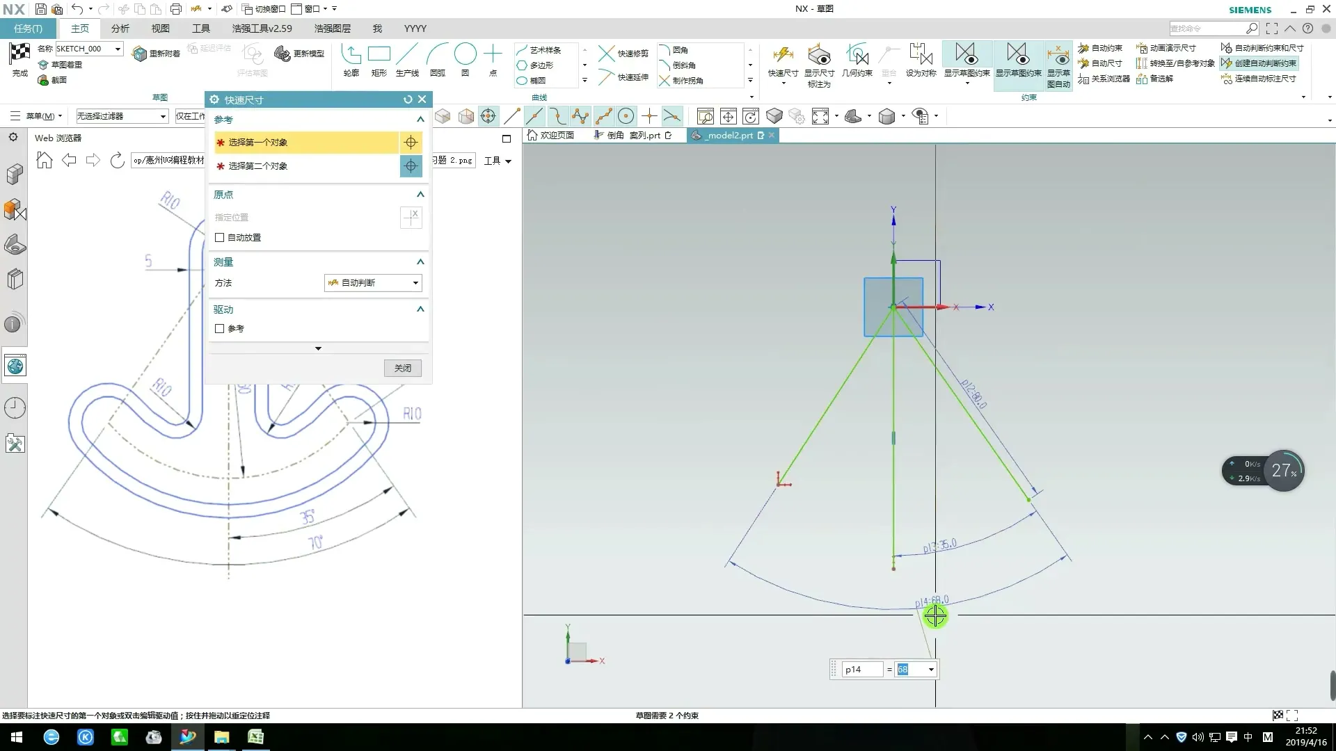Click the Quick Trim (快速修剪) icon

coord(607,54)
